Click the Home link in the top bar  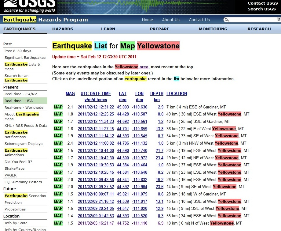point(148,20)
